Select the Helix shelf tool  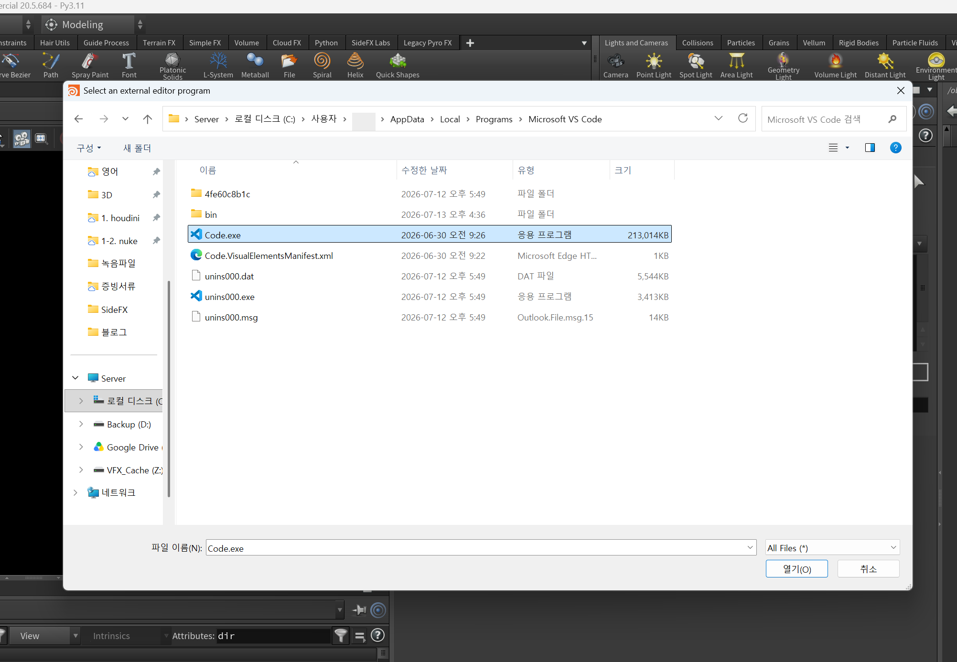pos(355,65)
